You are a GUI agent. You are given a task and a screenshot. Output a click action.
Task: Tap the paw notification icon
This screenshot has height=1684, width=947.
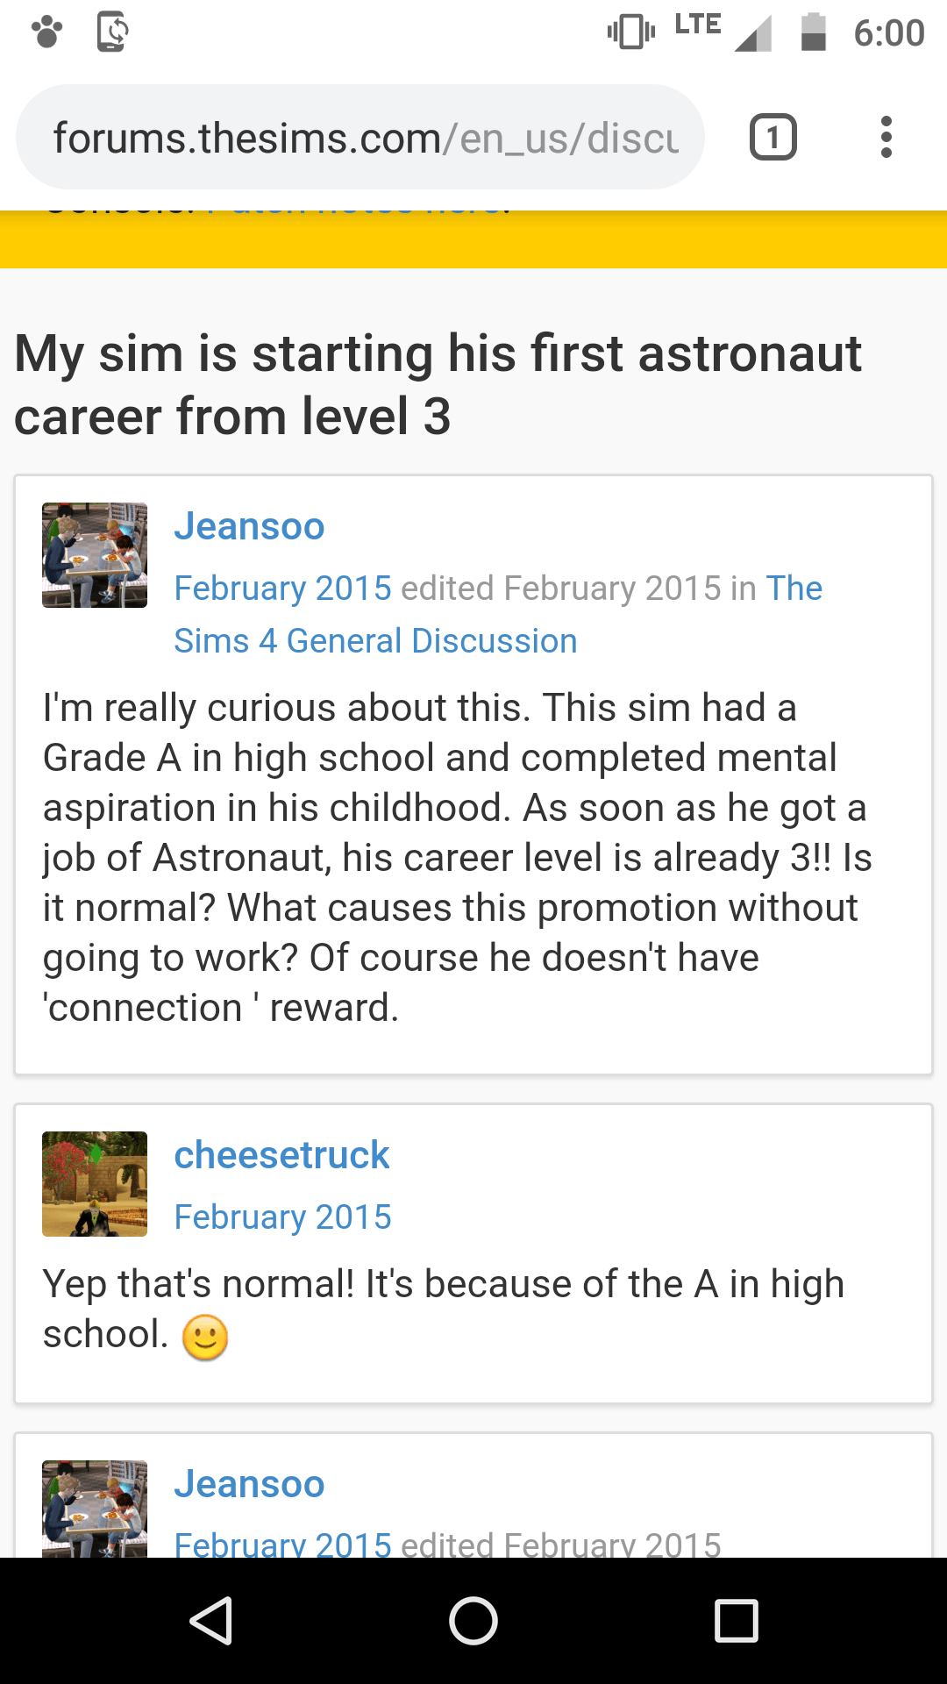(x=47, y=32)
